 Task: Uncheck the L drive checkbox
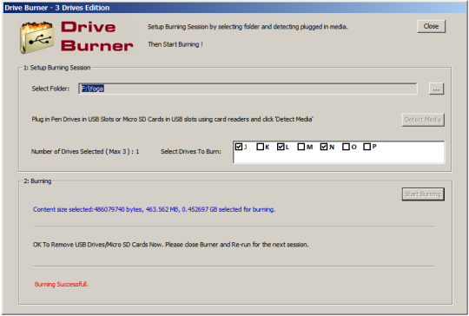[281, 147]
